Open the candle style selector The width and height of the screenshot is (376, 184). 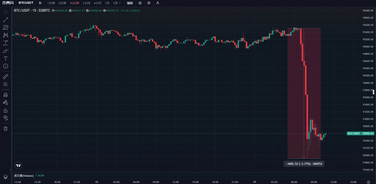pos(40,3)
